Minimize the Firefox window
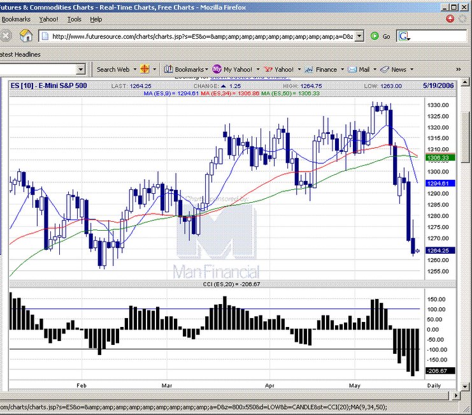This screenshot has height=415, width=472. pyautogui.click(x=445, y=7)
